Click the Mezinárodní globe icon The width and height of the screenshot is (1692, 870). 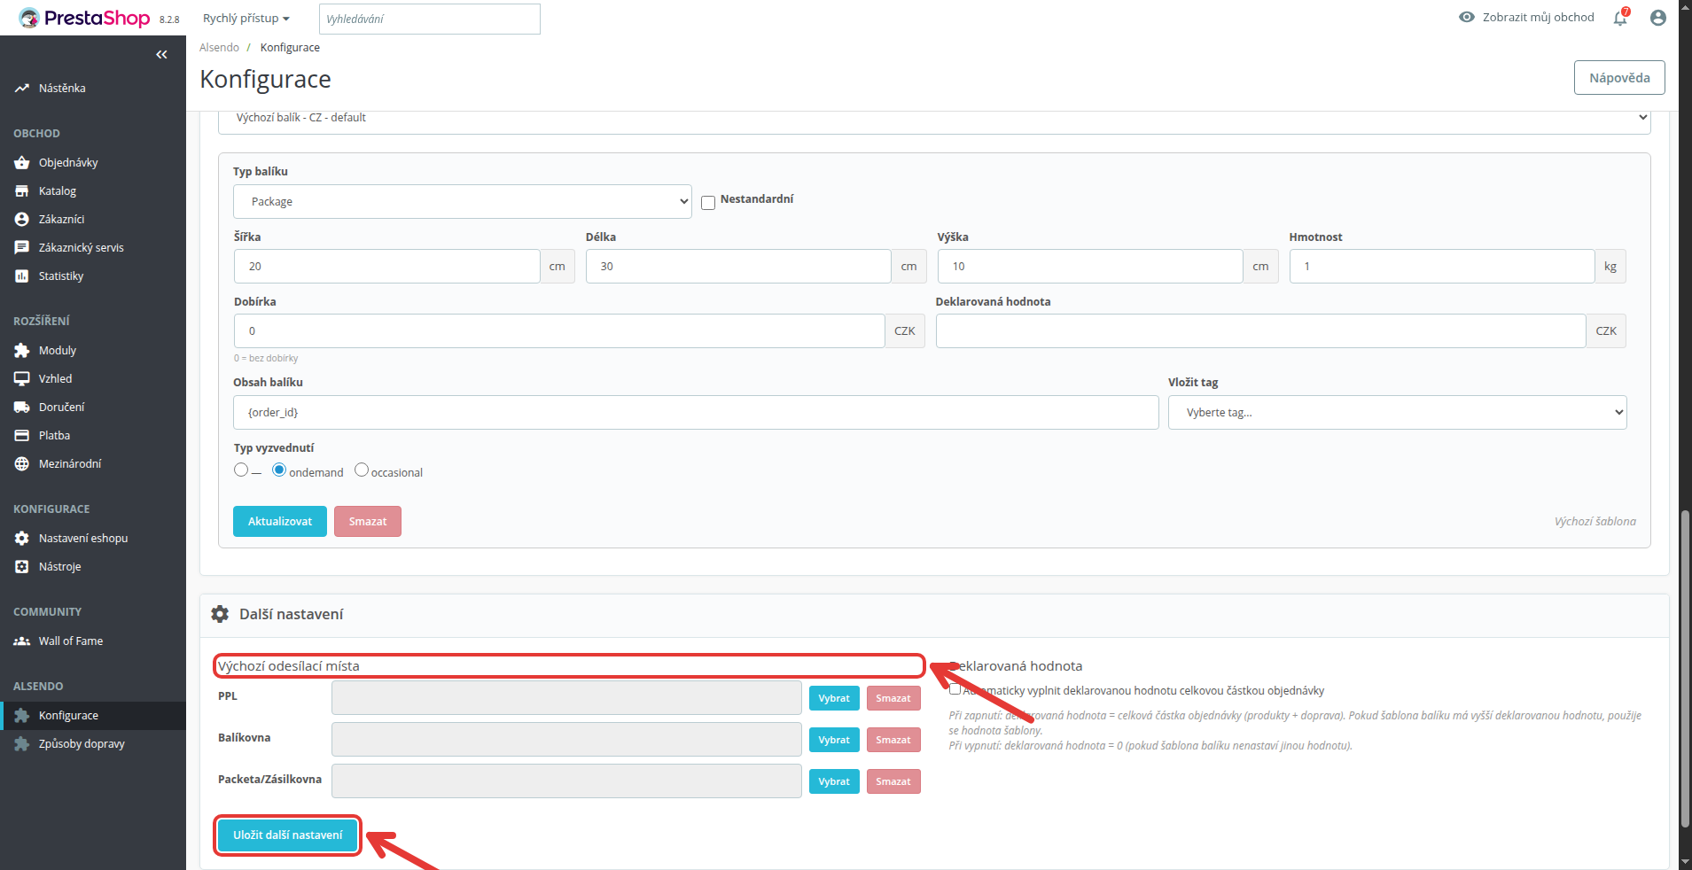point(22,464)
